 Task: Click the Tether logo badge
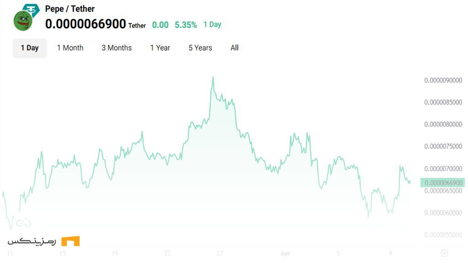[x=32, y=10]
